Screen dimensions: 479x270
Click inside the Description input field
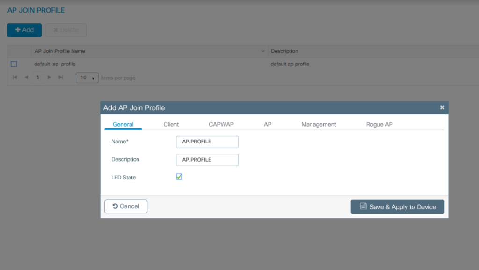(x=207, y=160)
